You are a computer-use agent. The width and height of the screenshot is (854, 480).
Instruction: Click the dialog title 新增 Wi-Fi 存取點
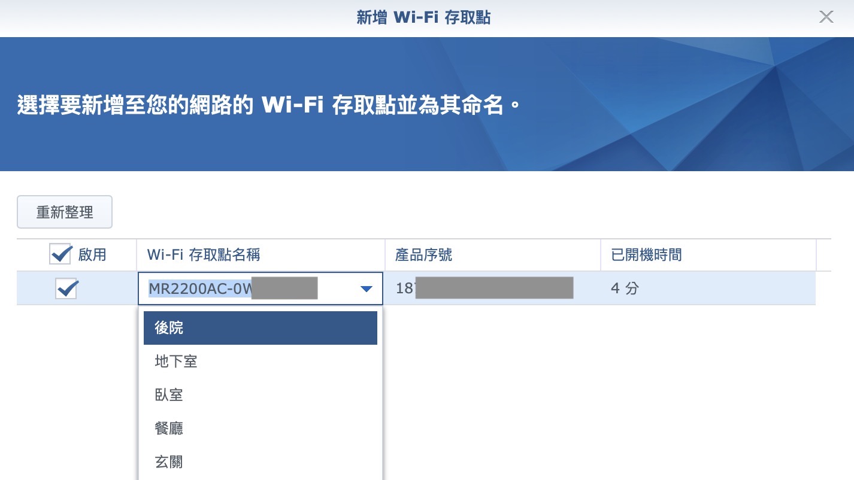coord(423,17)
